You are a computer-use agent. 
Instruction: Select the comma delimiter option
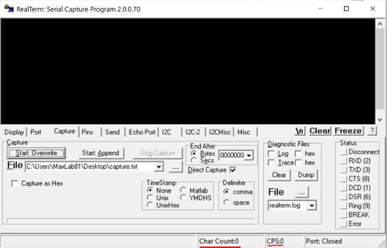(x=226, y=192)
